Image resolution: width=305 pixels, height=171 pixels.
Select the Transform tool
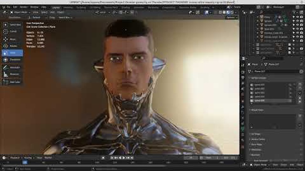12,59
